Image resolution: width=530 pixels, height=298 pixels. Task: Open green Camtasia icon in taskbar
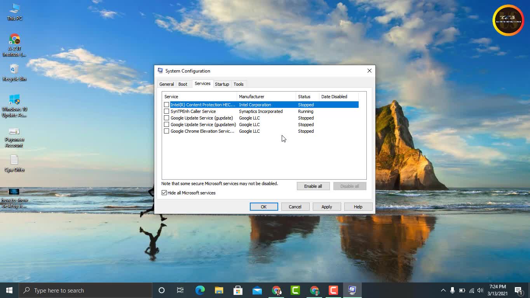tap(295, 290)
